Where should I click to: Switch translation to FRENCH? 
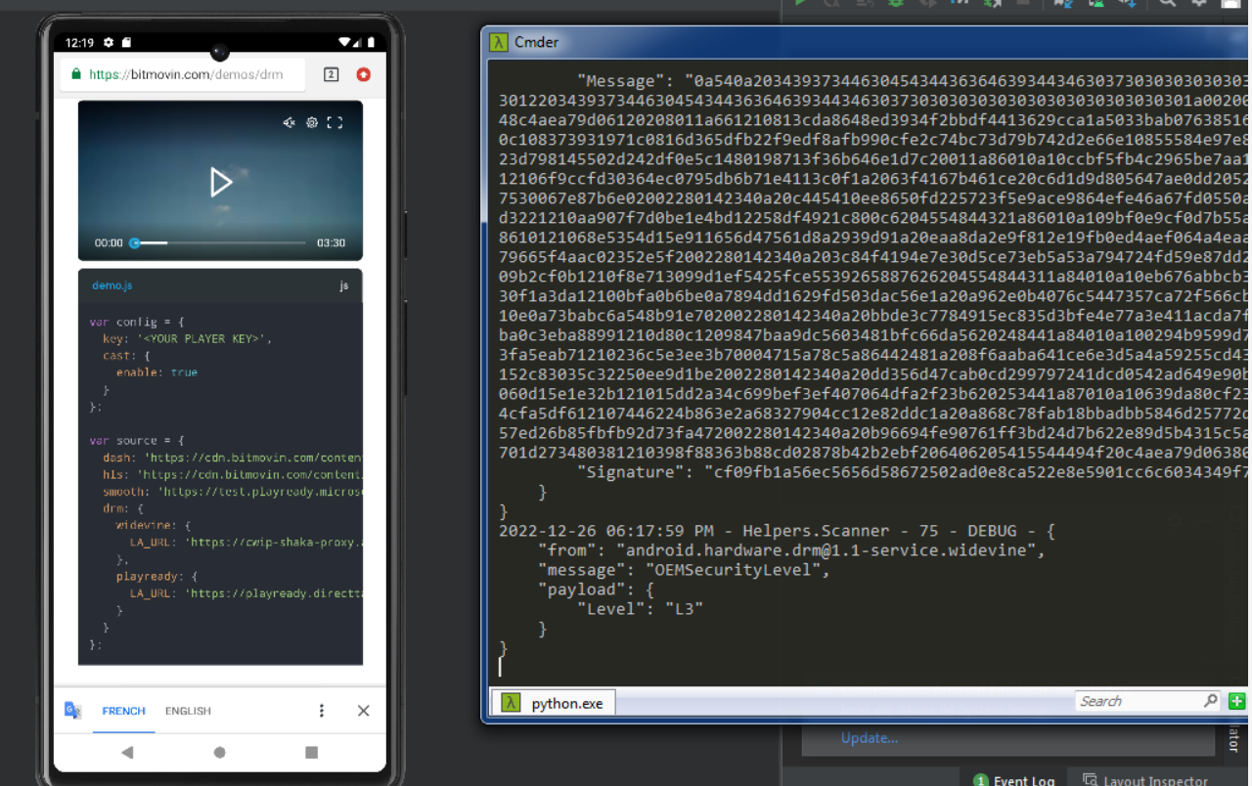click(124, 711)
